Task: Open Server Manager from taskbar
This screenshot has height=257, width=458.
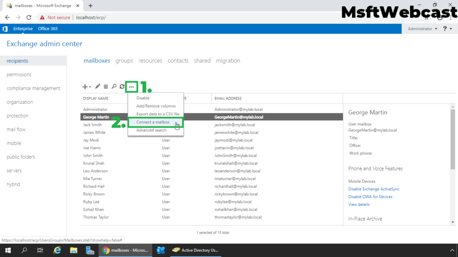Action: coord(90,250)
